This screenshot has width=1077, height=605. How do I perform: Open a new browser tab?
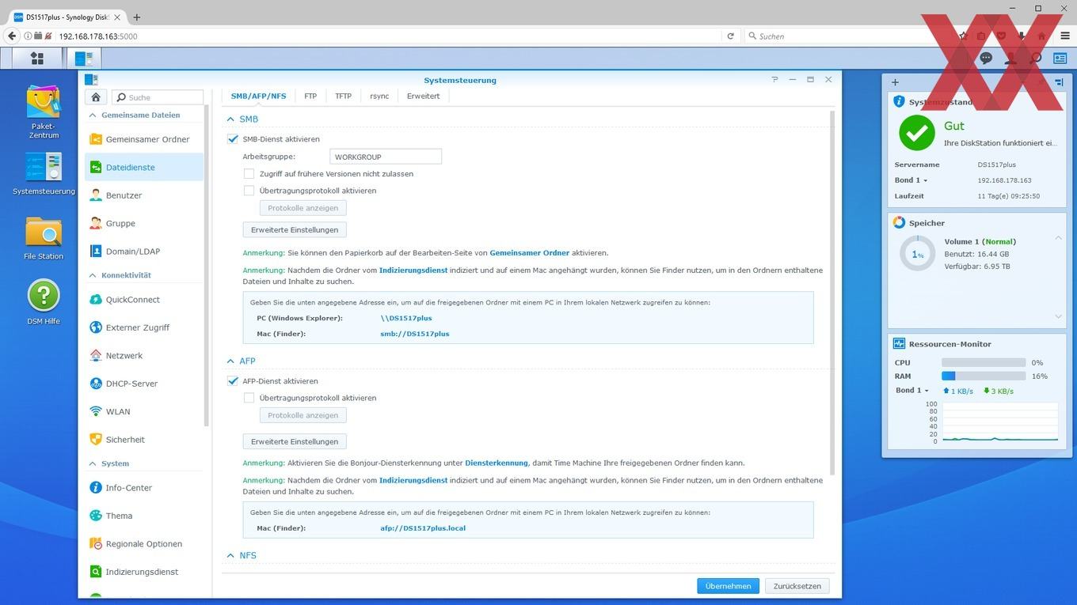136,17
